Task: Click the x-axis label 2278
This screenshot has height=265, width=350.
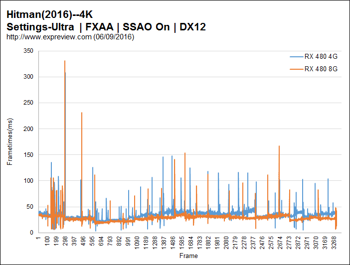Action: pyautogui.click(x=244, y=243)
